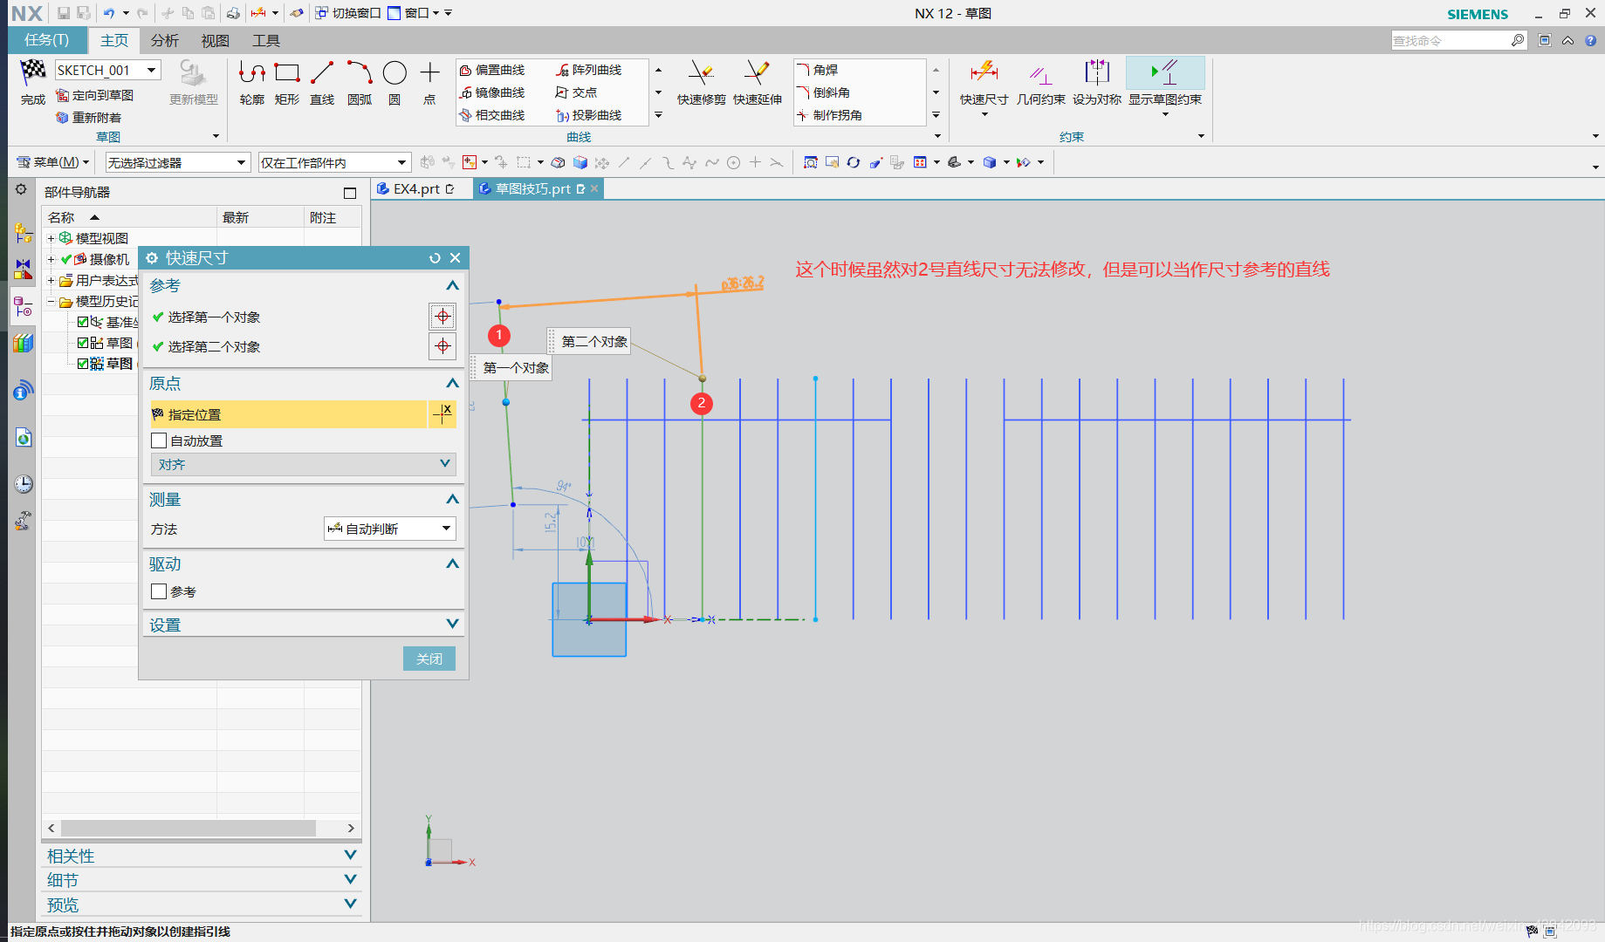Collapse the Measurement (测量) section
Image resolution: width=1605 pixels, height=942 pixels.
click(x=452, y=499)
